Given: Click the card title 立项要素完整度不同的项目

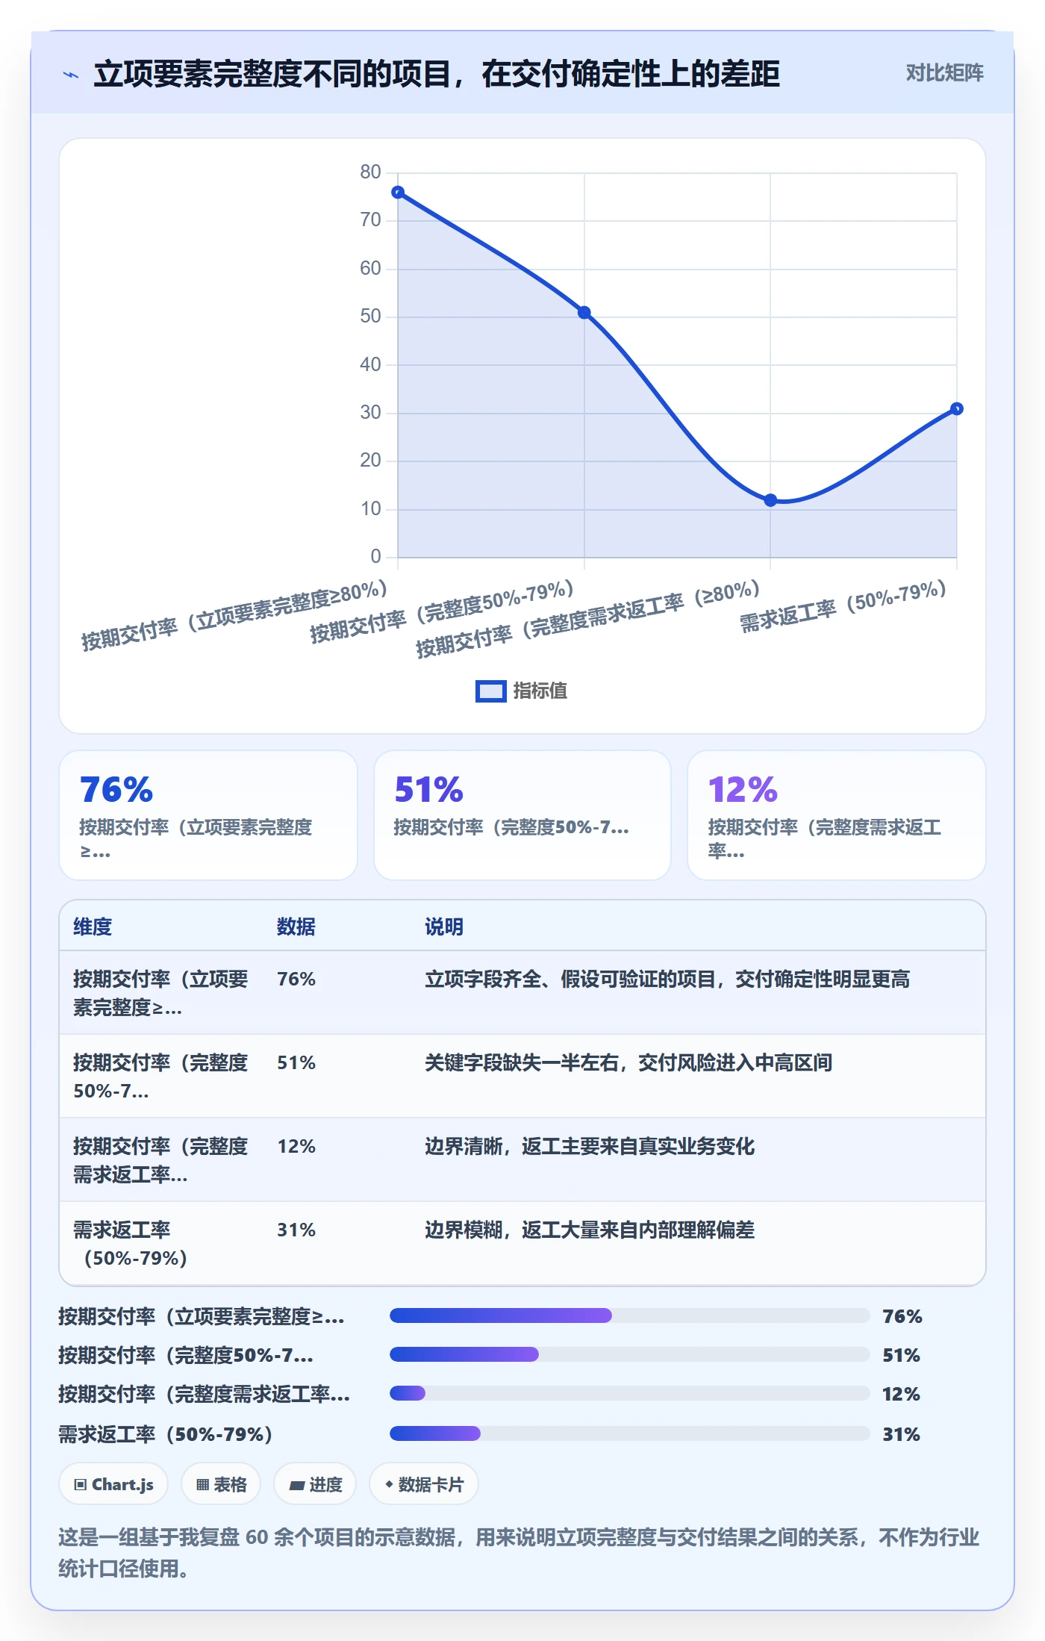Looking at the screenshot, I should (x=273, y=74).
